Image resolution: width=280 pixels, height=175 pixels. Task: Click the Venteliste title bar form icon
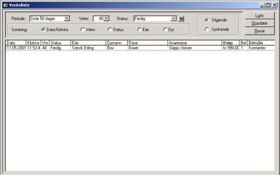(5, 5)
